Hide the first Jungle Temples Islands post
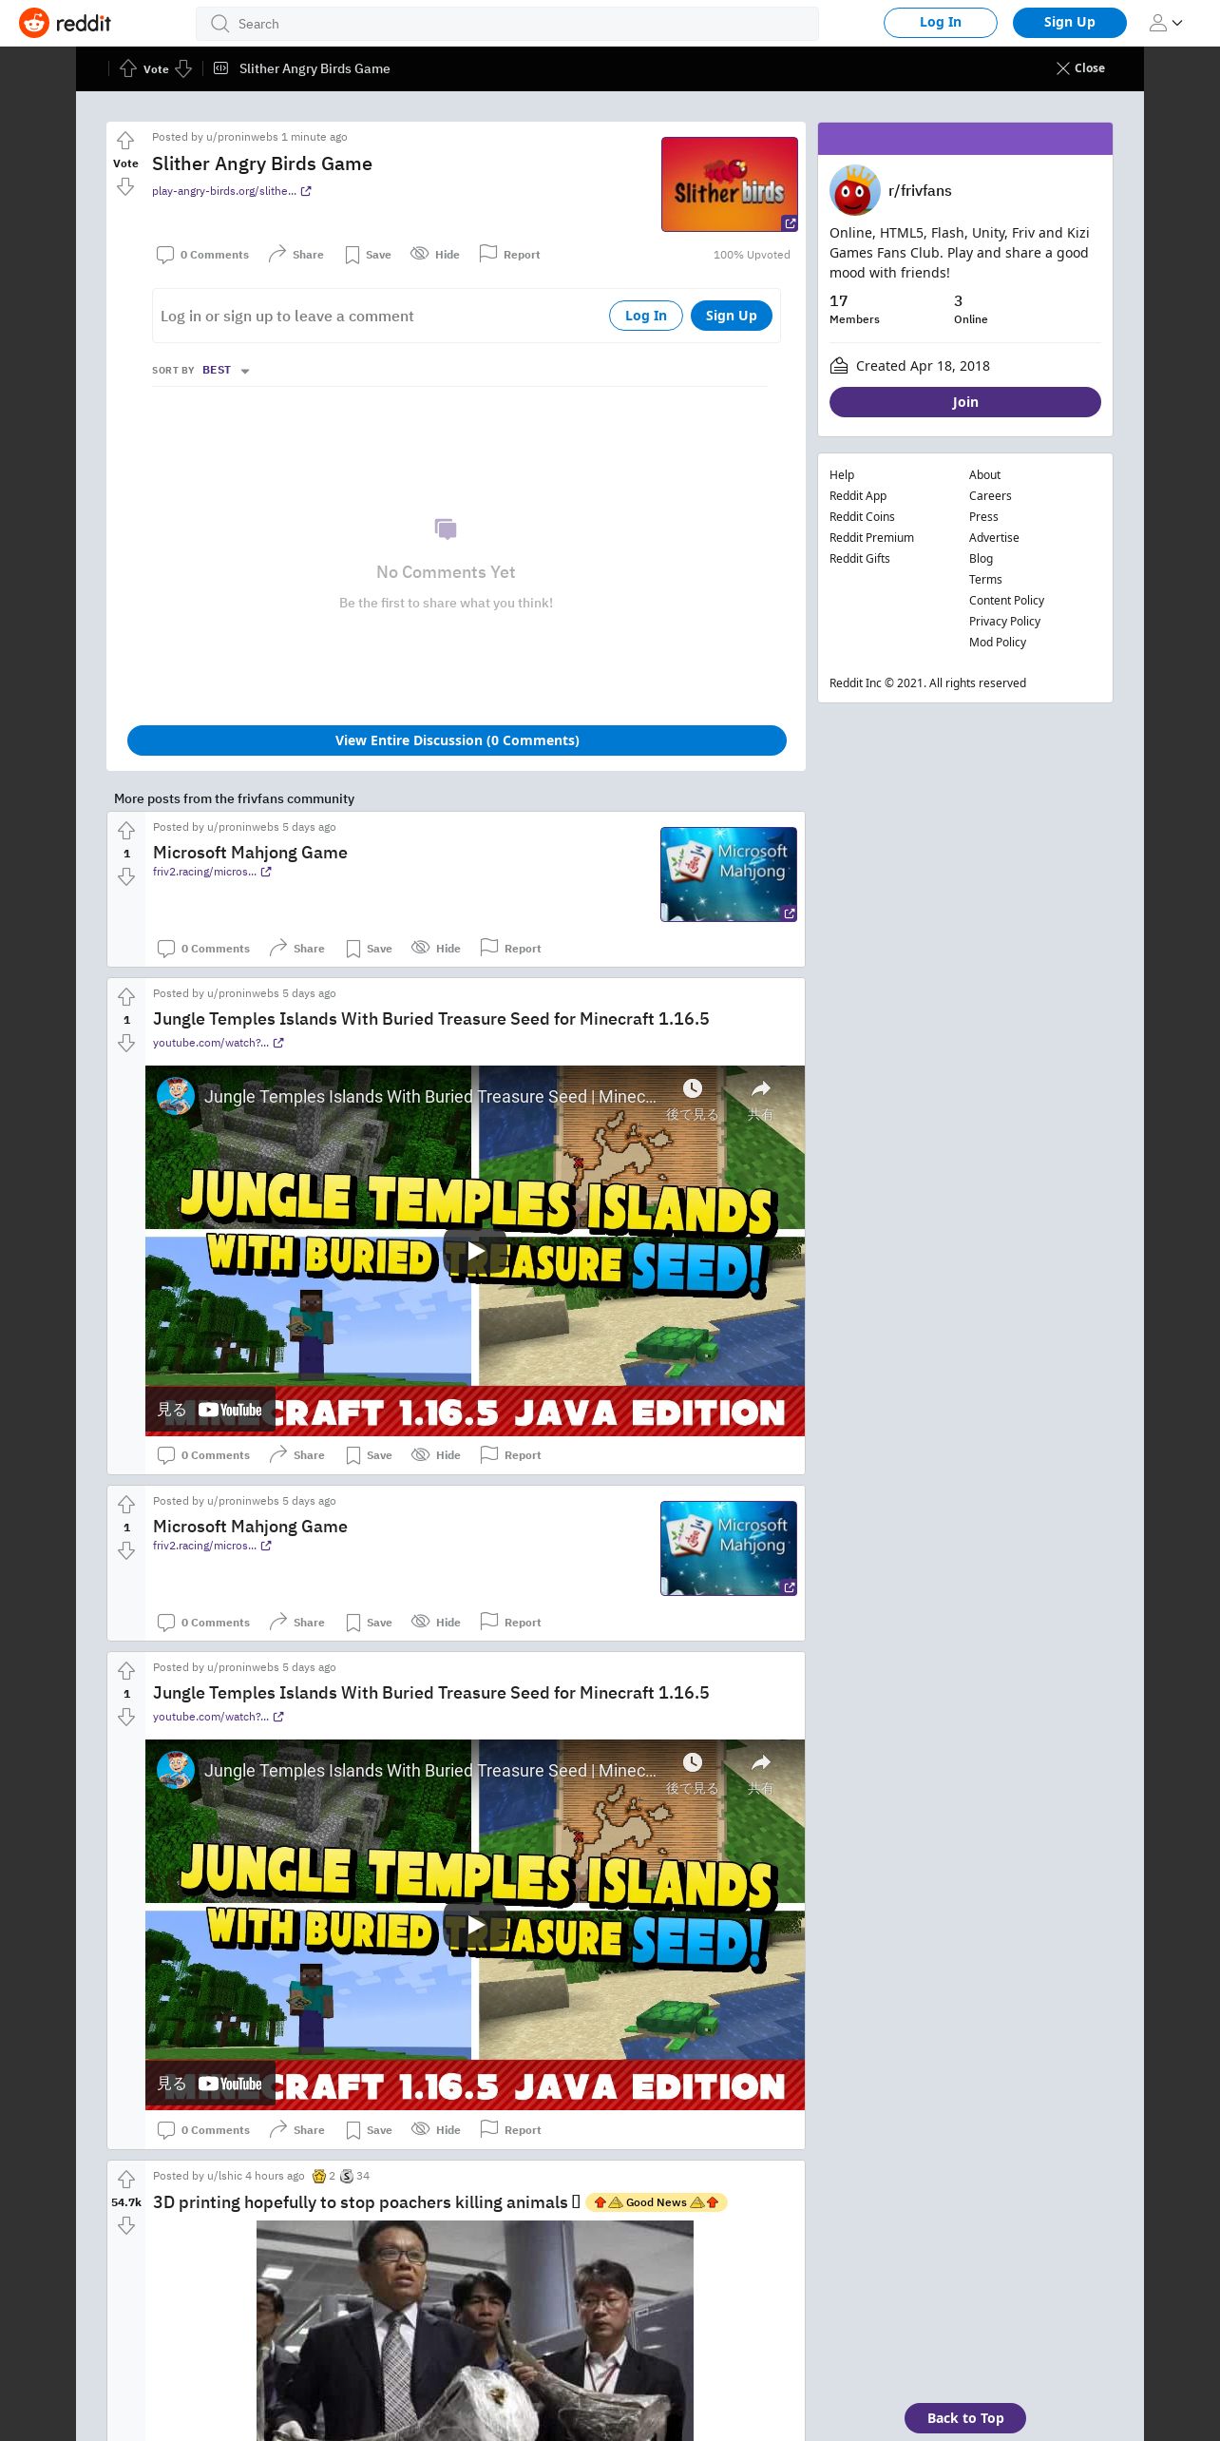1220x2441 pixels. [x=436, y=1454]
